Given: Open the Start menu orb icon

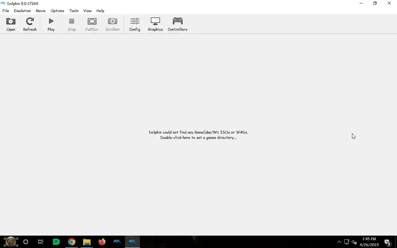Looking at the screenshot, I should pyautogui.click(x=11, y=242).
